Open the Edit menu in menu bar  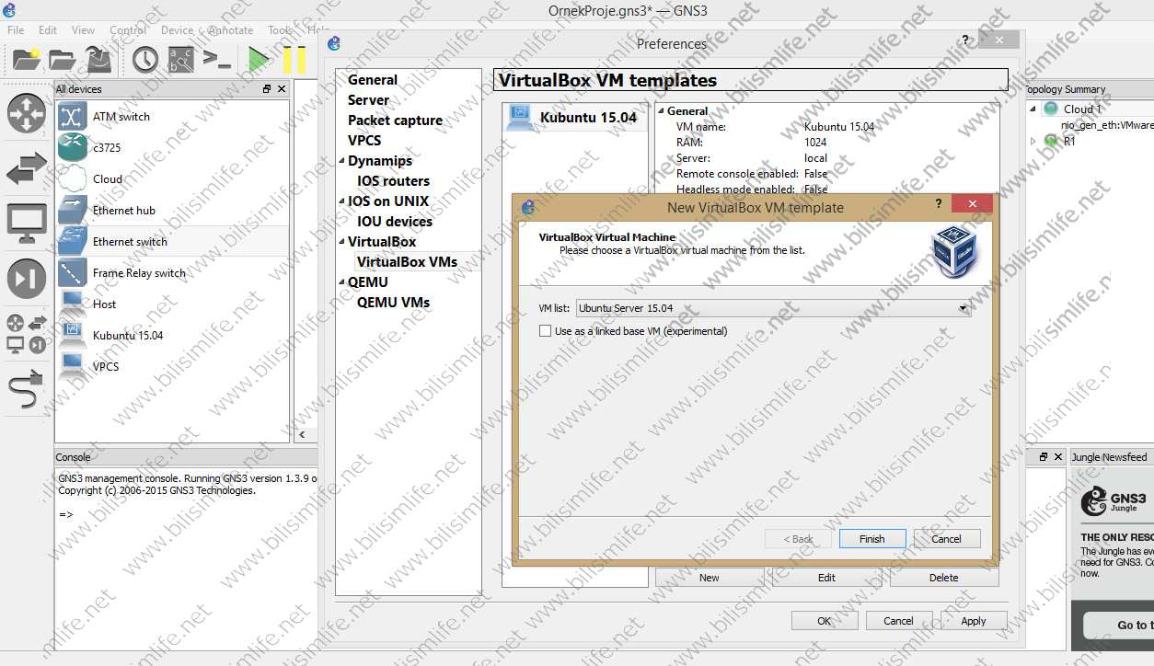point(48,30)
